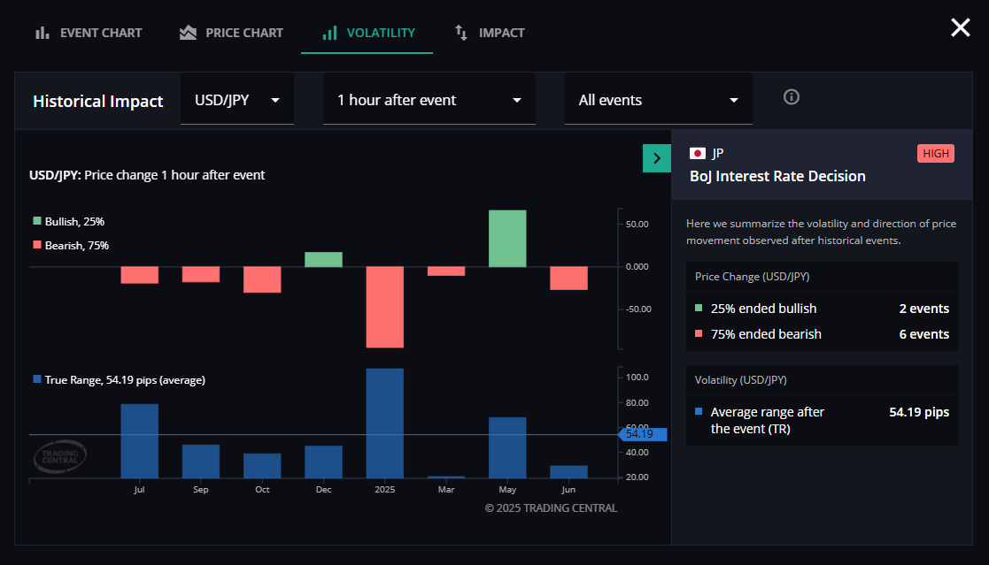This screenshot has width=989, height=565.
Task: Open the USD/JPY currency pair dropdown
Action: click(x=237, y=100)
